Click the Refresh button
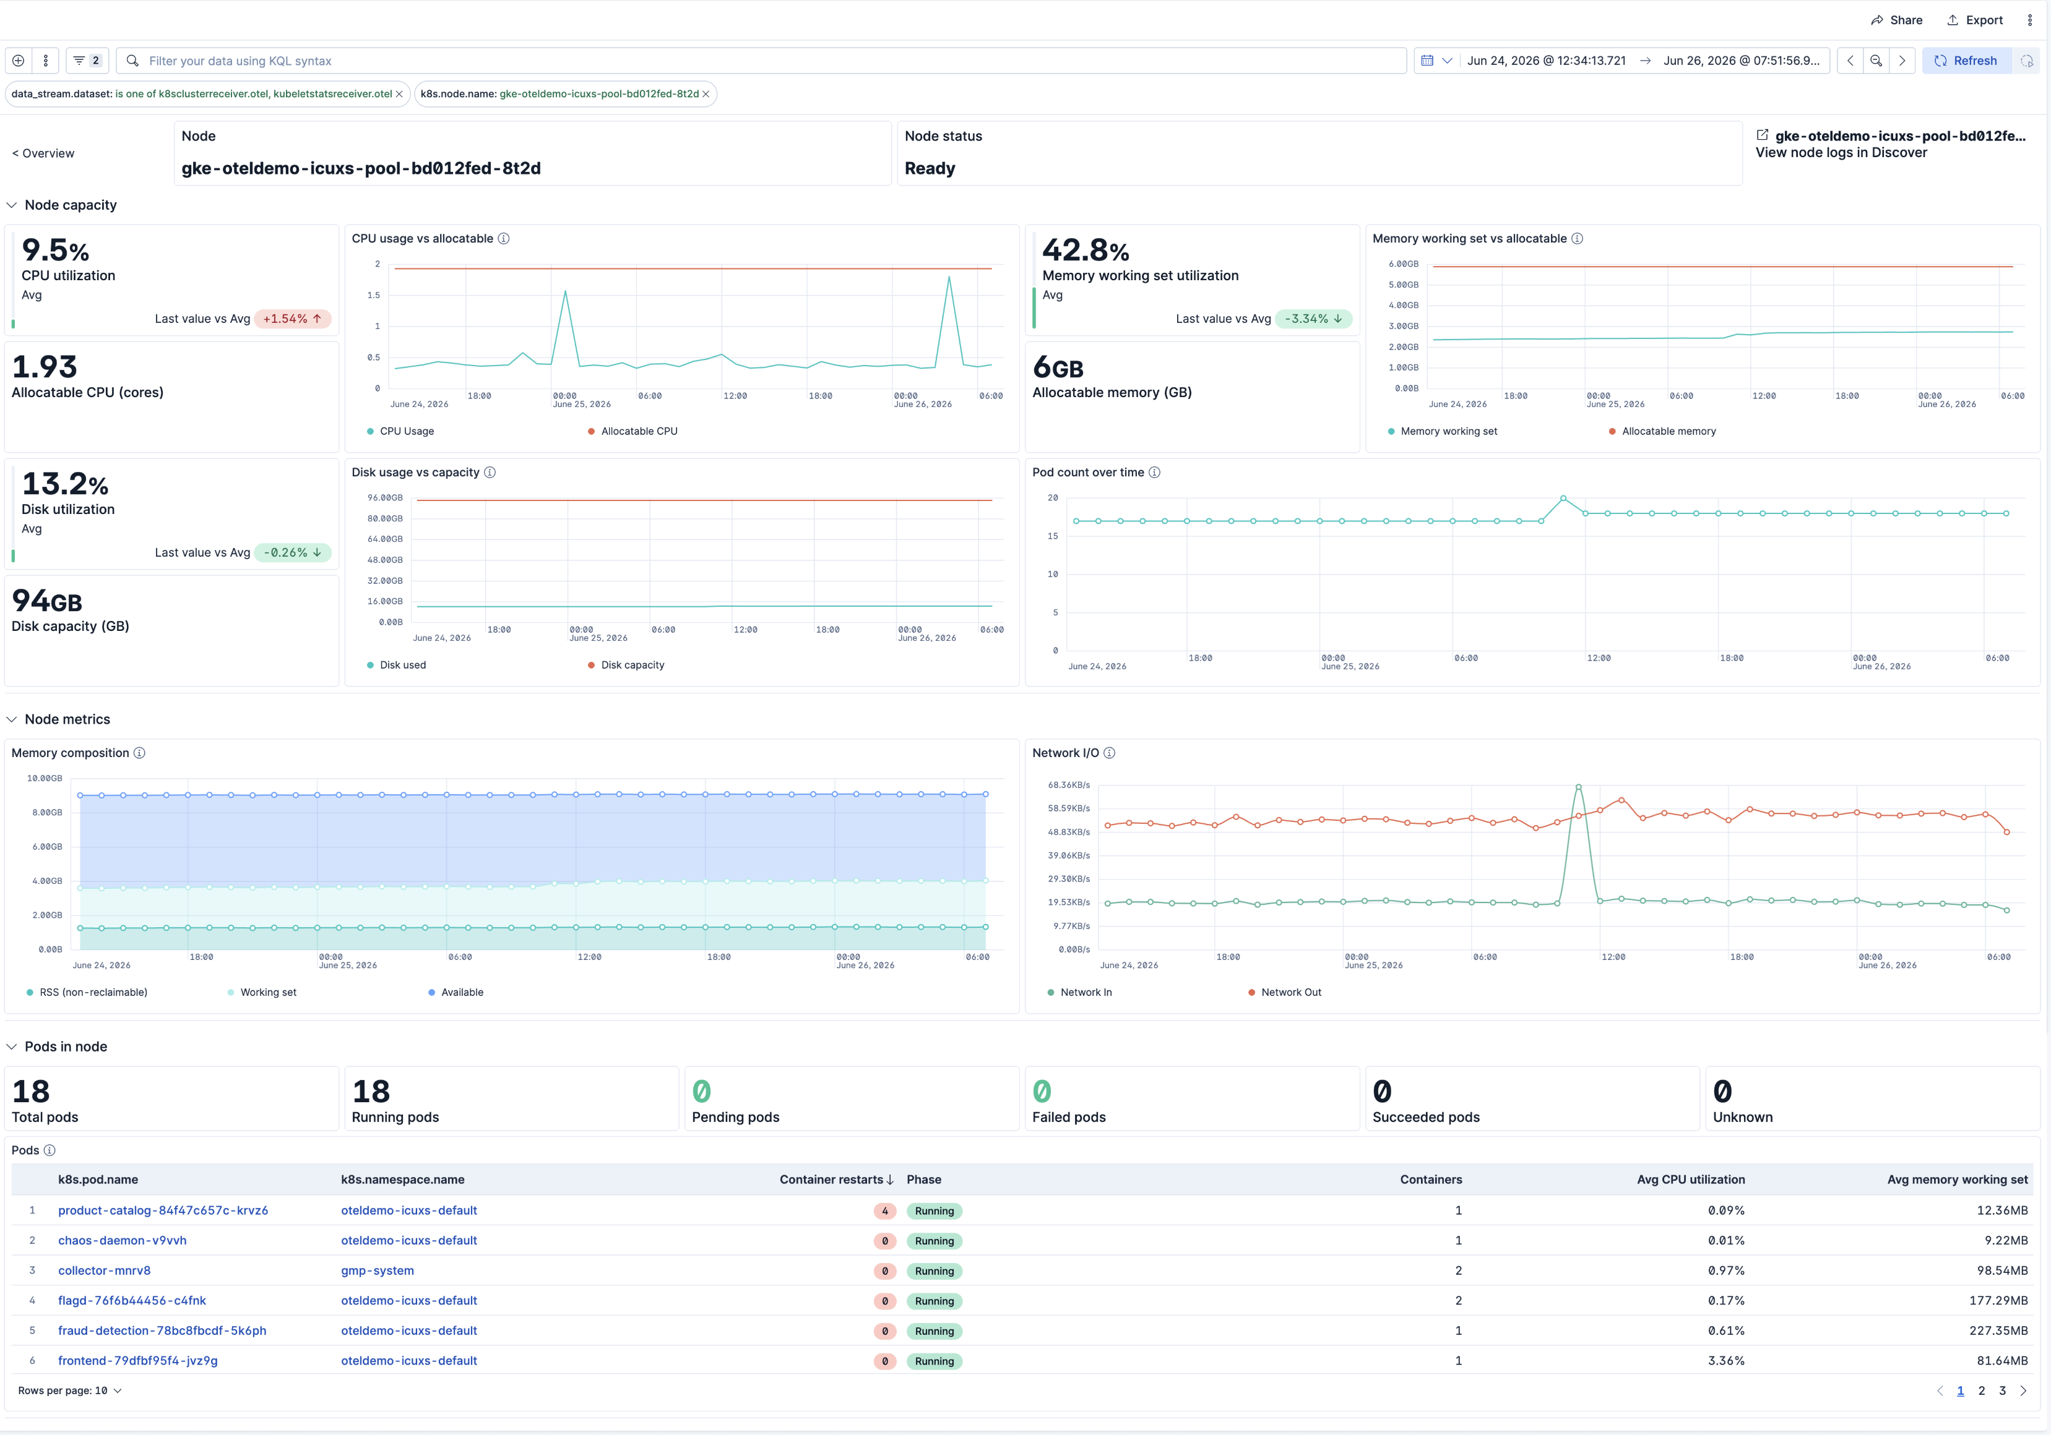 pyautogui.click(x=1966, y=61)
